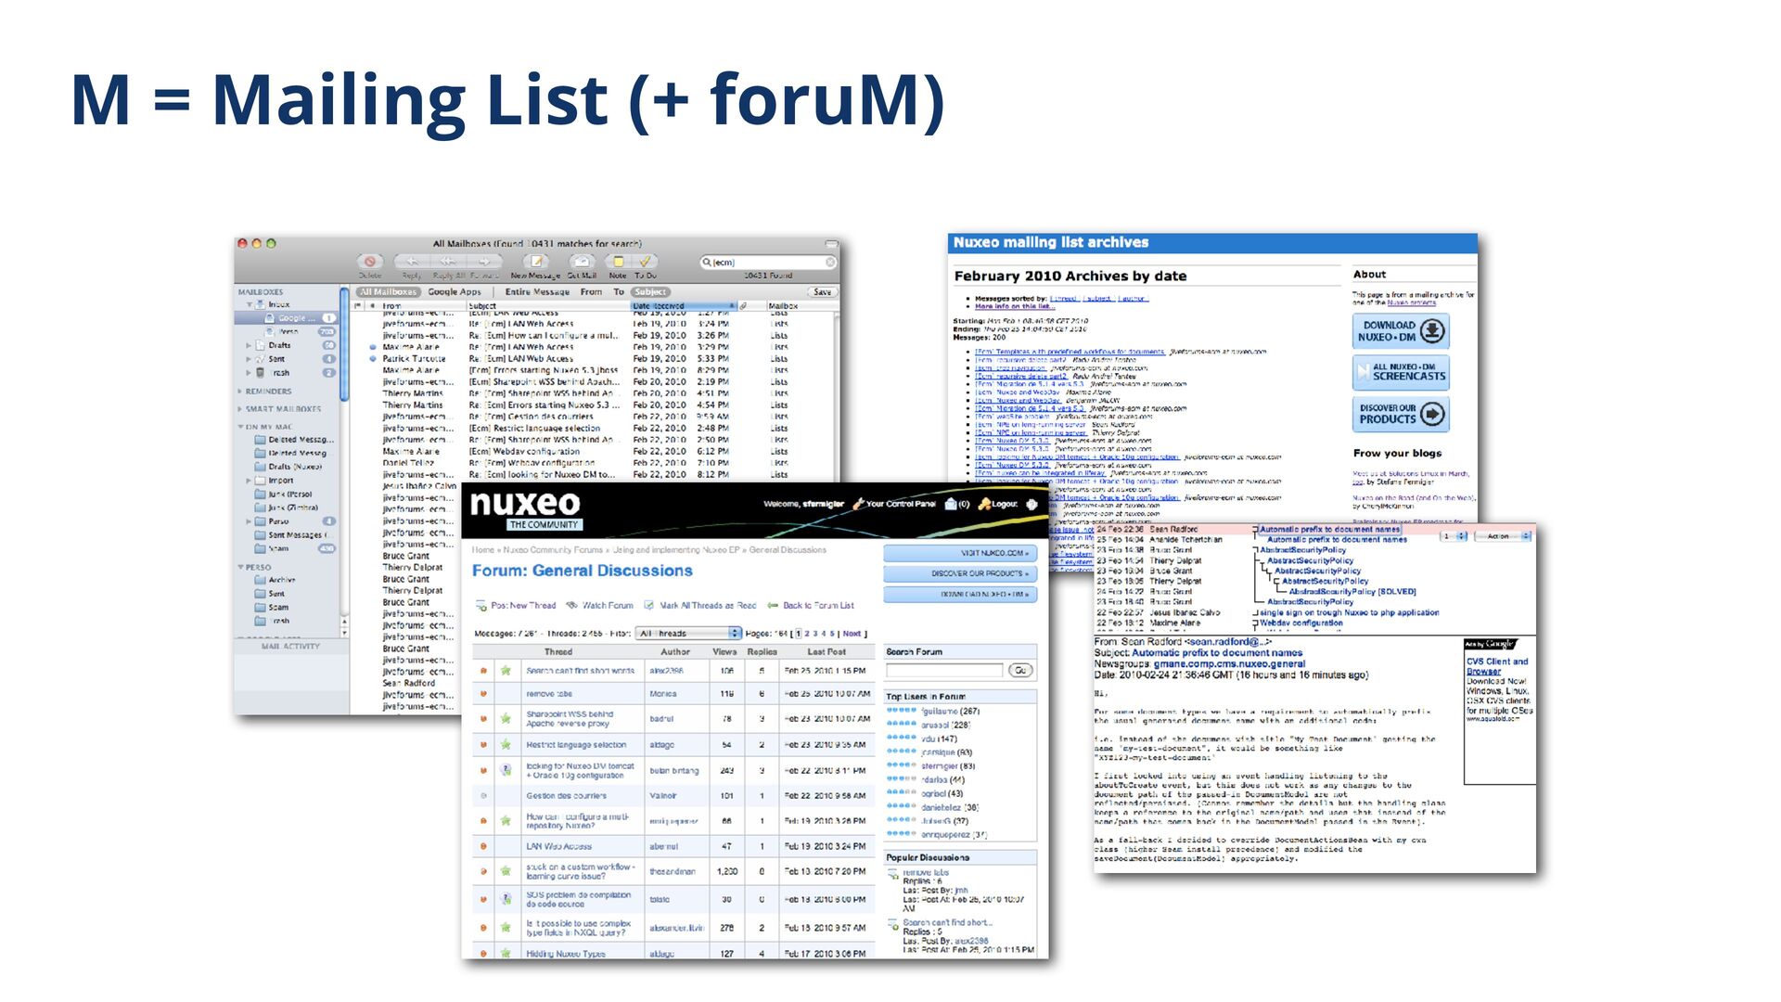
Task: Click the Delete icon in Mail toolbar
Action: [x=369, y=263]
